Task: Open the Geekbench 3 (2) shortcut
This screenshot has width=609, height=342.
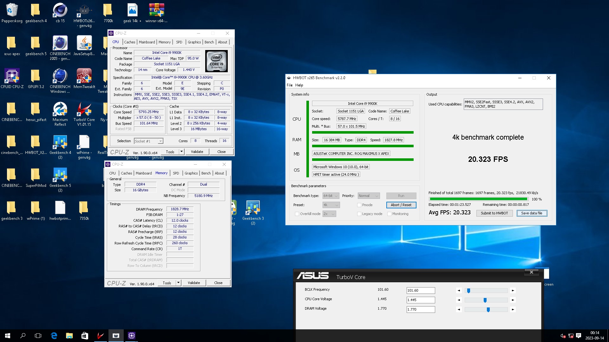Action: click(253, 212)
